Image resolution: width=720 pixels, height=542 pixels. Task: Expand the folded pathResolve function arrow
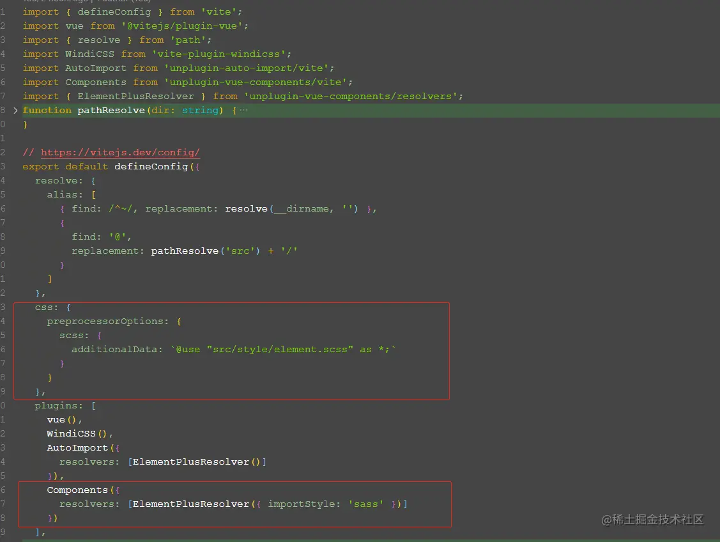point(15,110)
